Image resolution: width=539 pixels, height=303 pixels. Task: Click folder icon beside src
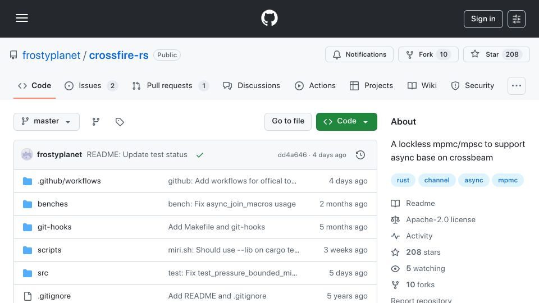(28, 273)
